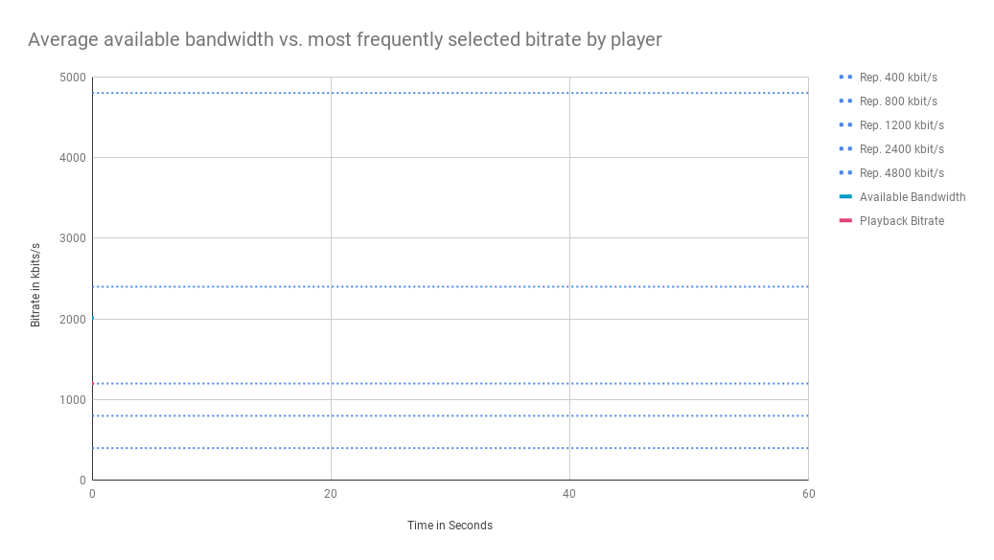Click the 5000 y-axis tick label
Image resolution: width=994 pixels, height=560 pixels.
[x=72, y=78]
